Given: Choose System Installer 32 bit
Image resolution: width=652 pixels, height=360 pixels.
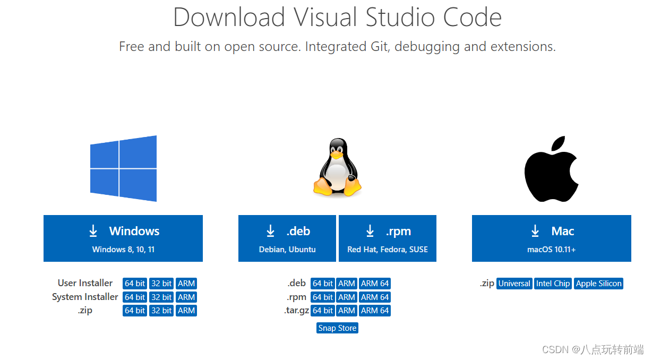Looking at the screenshot, I should tap(161, 297).
